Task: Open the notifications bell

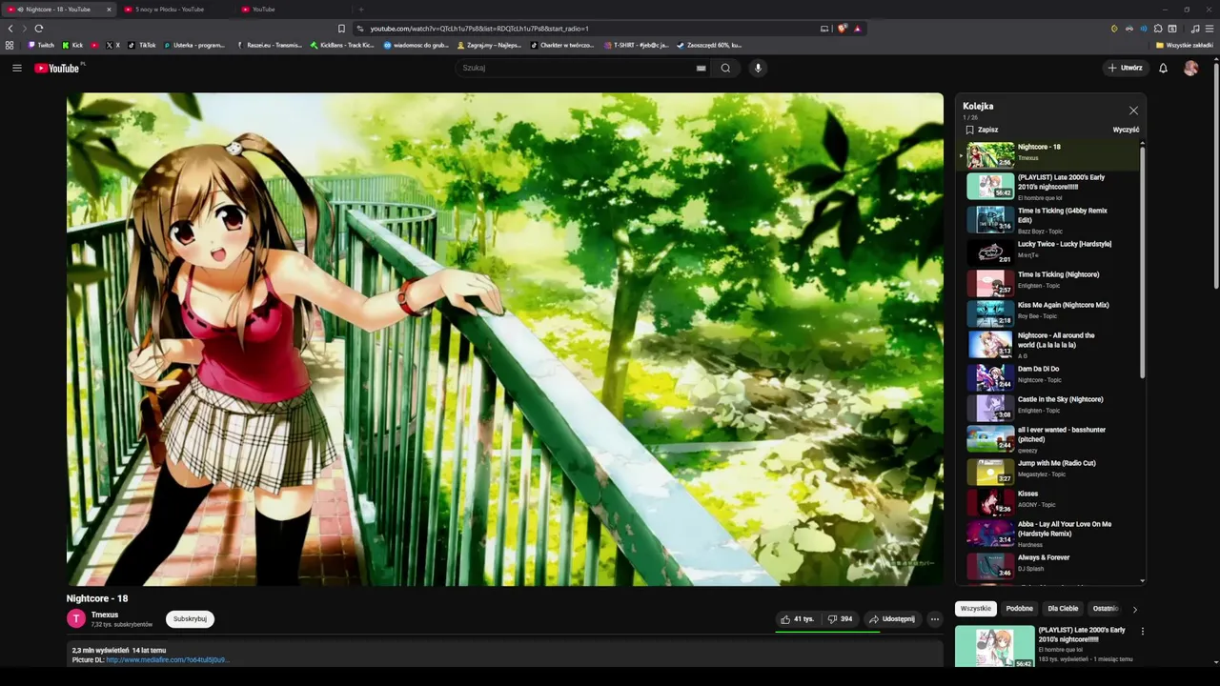Action: point(1163,68)
